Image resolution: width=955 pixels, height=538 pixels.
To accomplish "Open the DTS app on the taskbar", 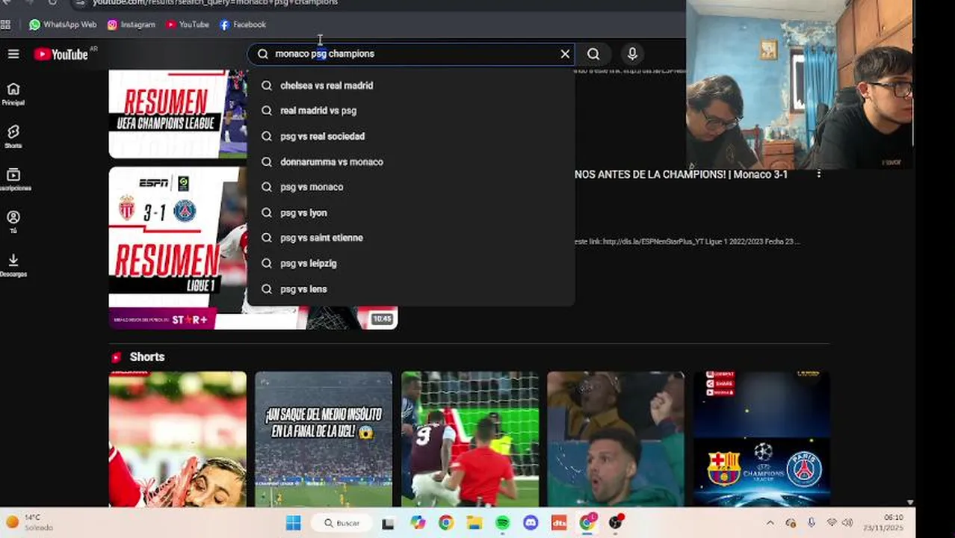I will [x=559, y=523].
